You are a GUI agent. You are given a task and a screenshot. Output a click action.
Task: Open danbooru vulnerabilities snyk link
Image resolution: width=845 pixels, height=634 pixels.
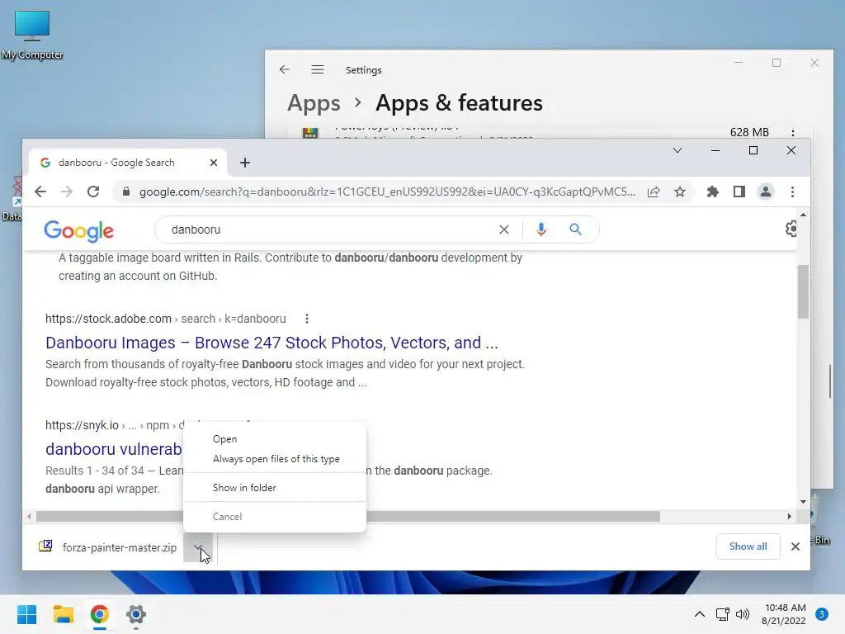click(x=114, y=449)
